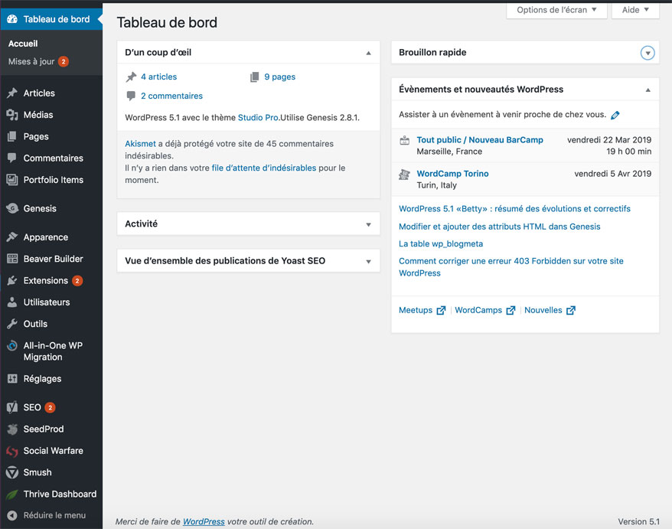Open the erreur 403 Forbidden article link
Viewport: 672px width, 529px height.
coord(511,267)
